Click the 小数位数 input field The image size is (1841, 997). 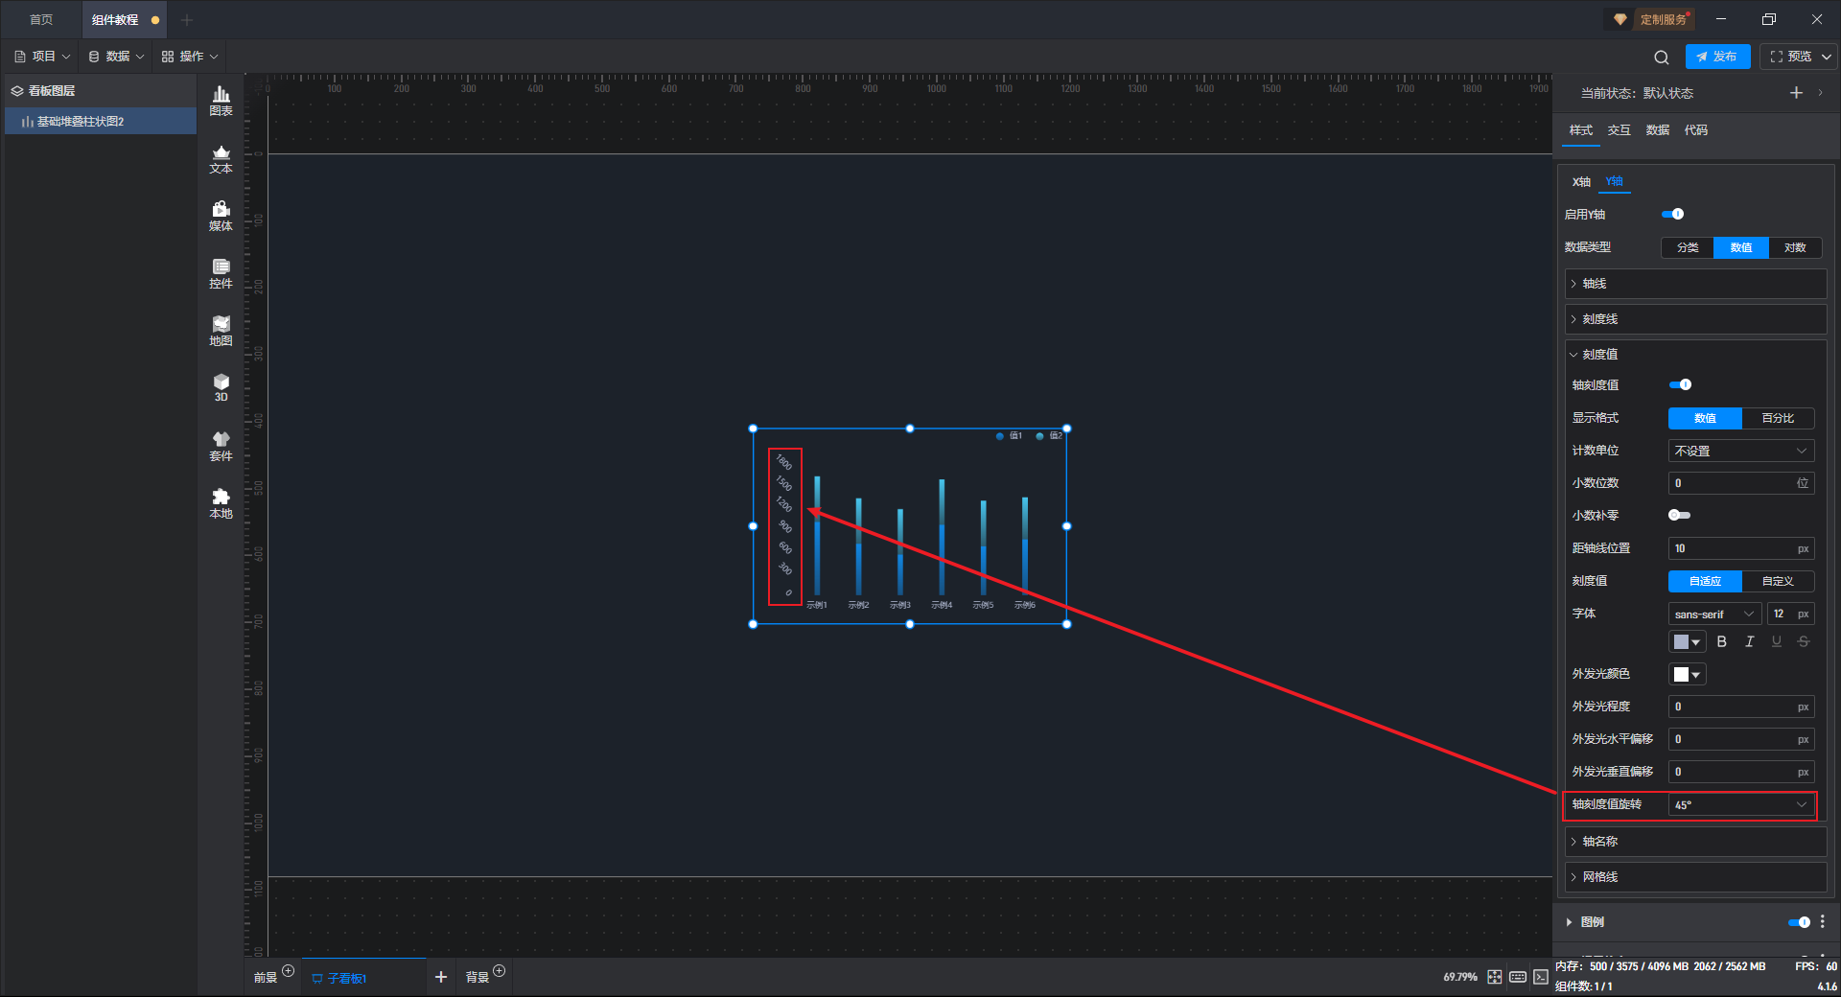pos(1741,483)
